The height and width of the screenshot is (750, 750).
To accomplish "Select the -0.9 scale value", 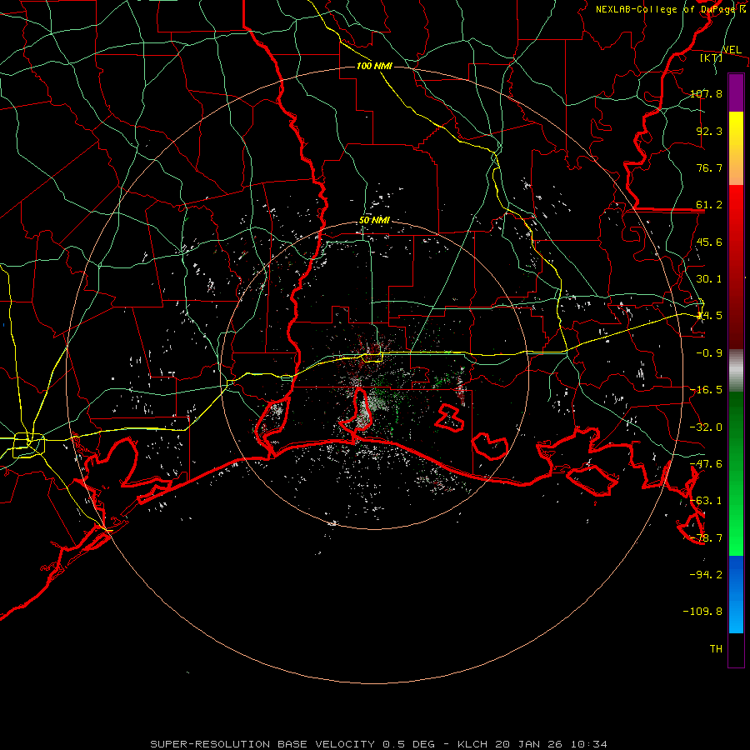I will [709, 353].
